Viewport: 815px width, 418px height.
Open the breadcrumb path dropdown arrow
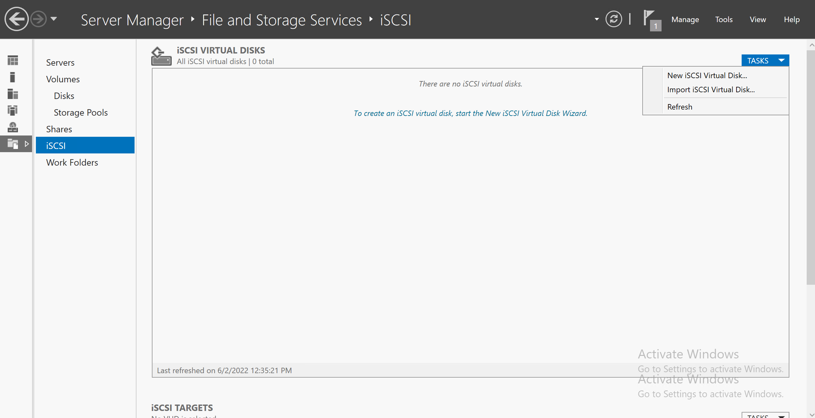[597, 19]
